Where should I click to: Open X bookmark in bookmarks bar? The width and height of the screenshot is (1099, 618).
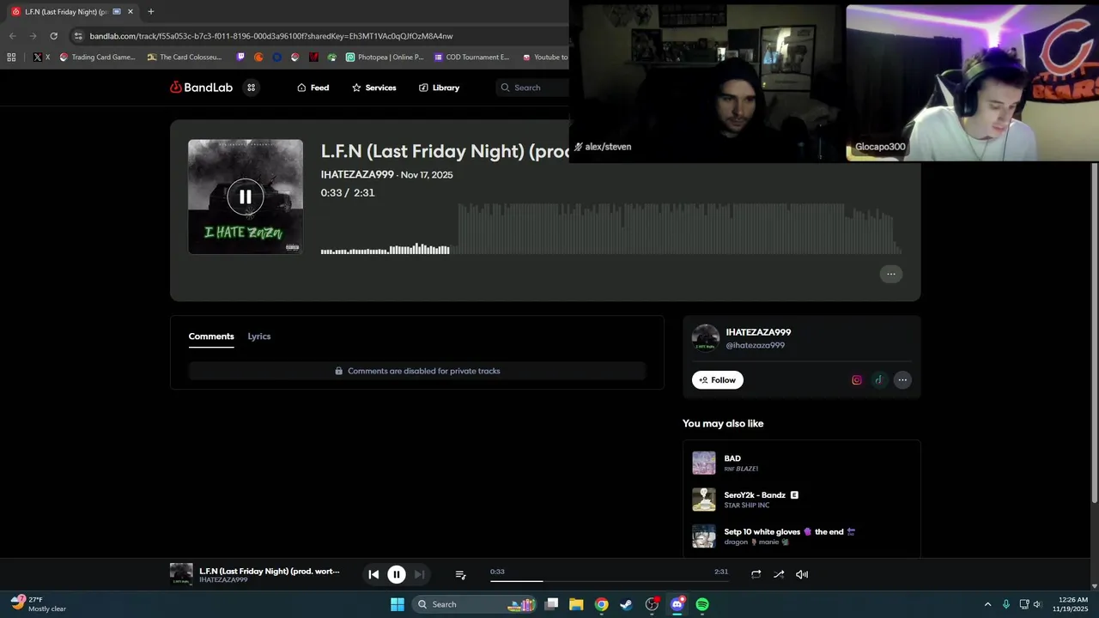[x=41, y=58]
